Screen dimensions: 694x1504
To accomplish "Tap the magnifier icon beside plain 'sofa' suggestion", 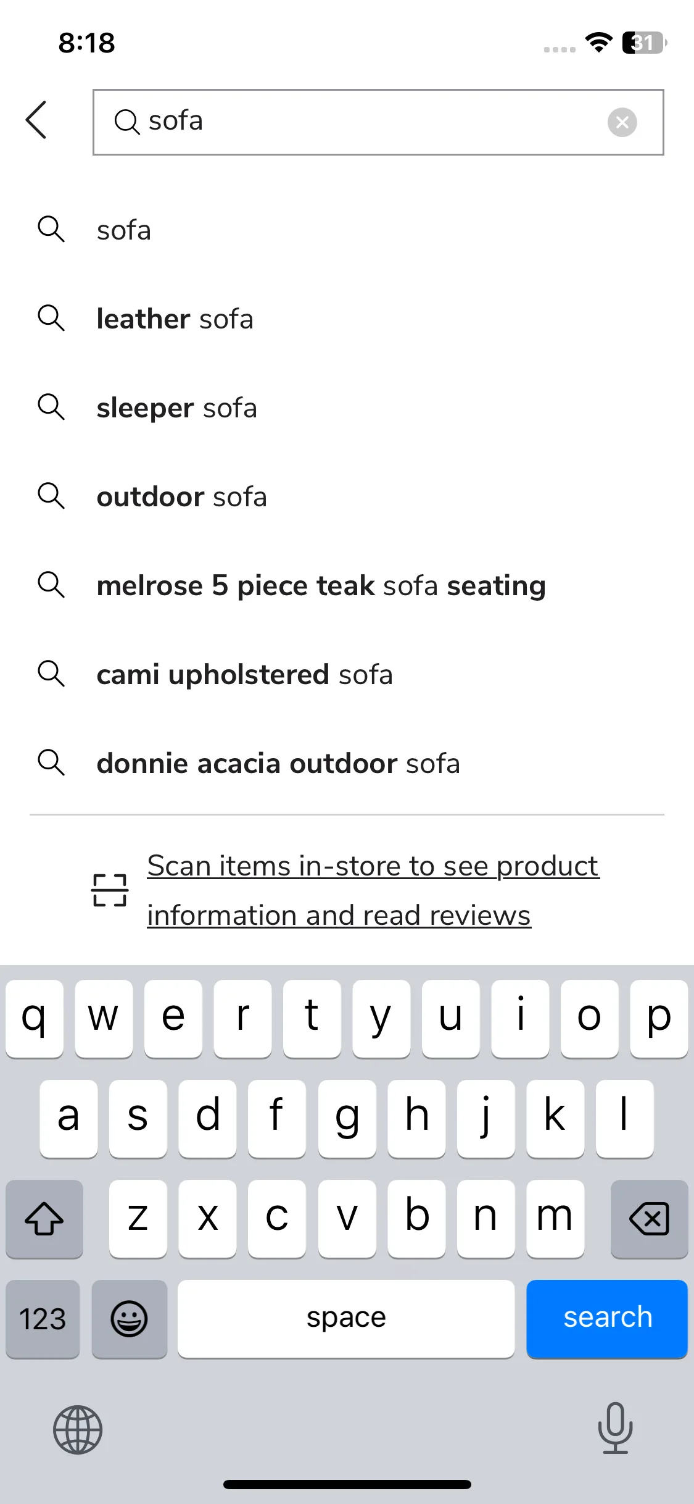I will point(51,229).
